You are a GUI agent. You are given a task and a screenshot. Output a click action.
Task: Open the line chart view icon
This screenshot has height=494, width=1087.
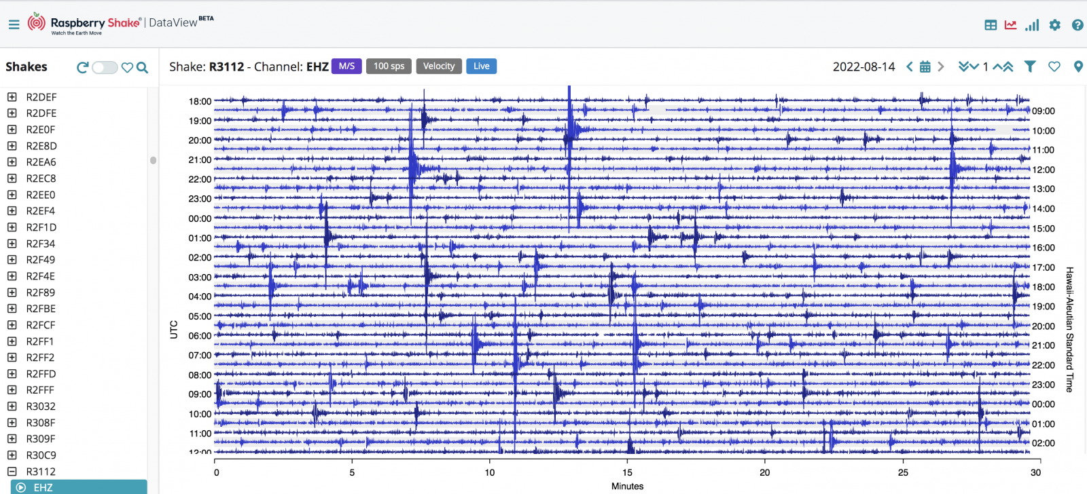1011,25
